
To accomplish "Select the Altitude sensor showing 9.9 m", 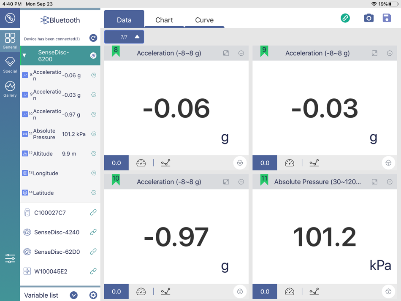I will click(51, 154).
